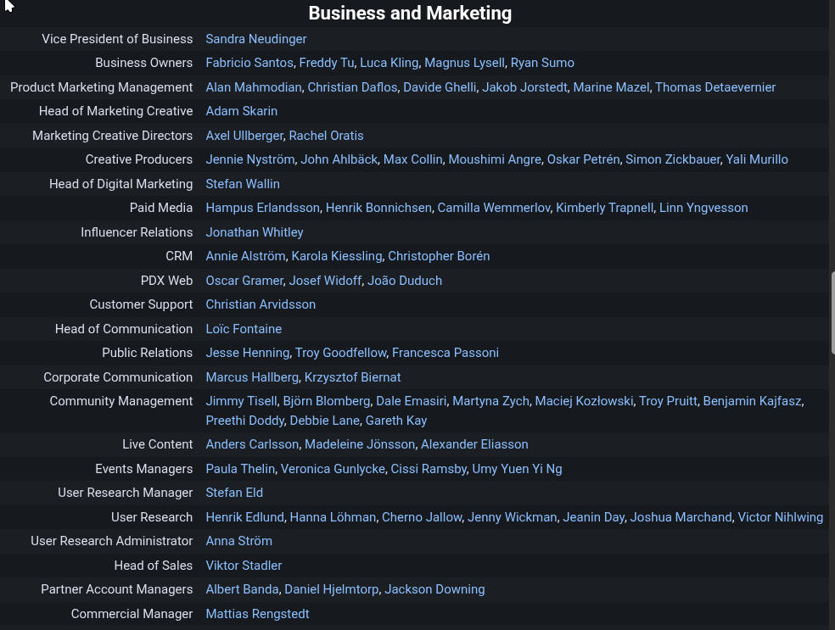
Task: Open Umy Yuen Yi Ng link
Action: [517, 469]
